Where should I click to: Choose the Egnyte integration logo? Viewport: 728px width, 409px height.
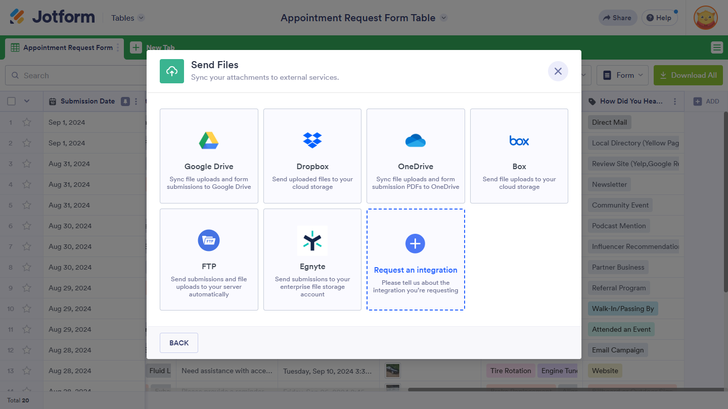(x=312, y=240)
